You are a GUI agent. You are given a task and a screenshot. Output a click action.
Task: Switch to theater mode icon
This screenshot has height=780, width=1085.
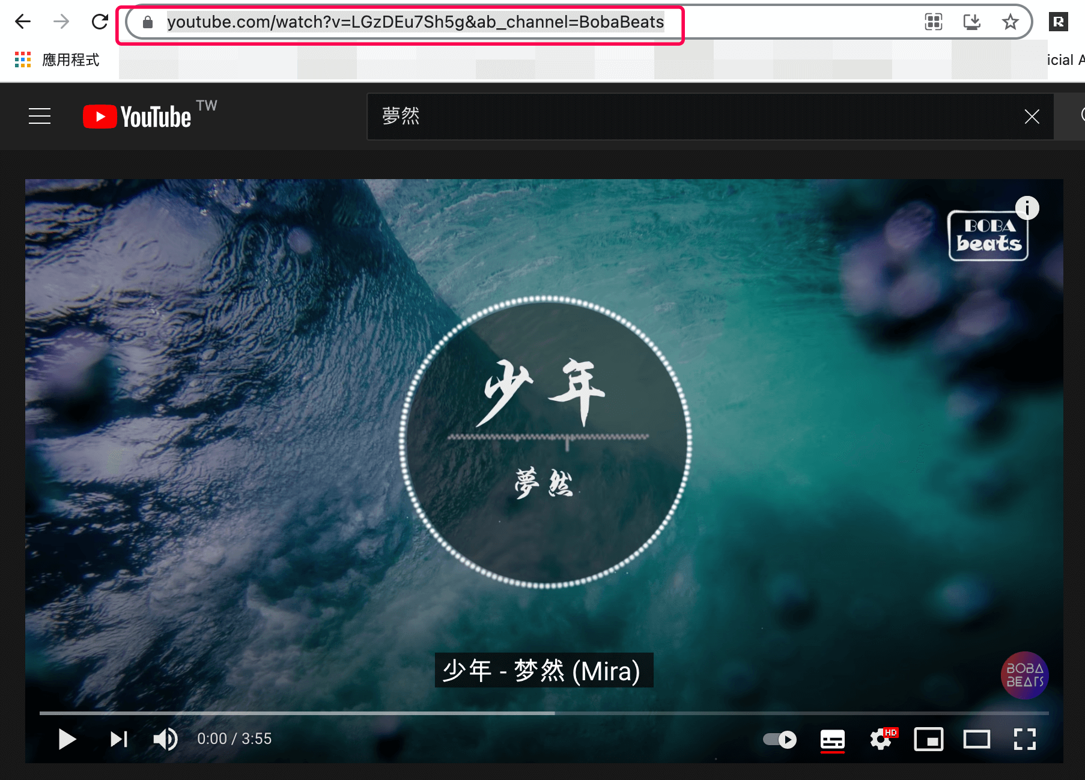point(977,740)
